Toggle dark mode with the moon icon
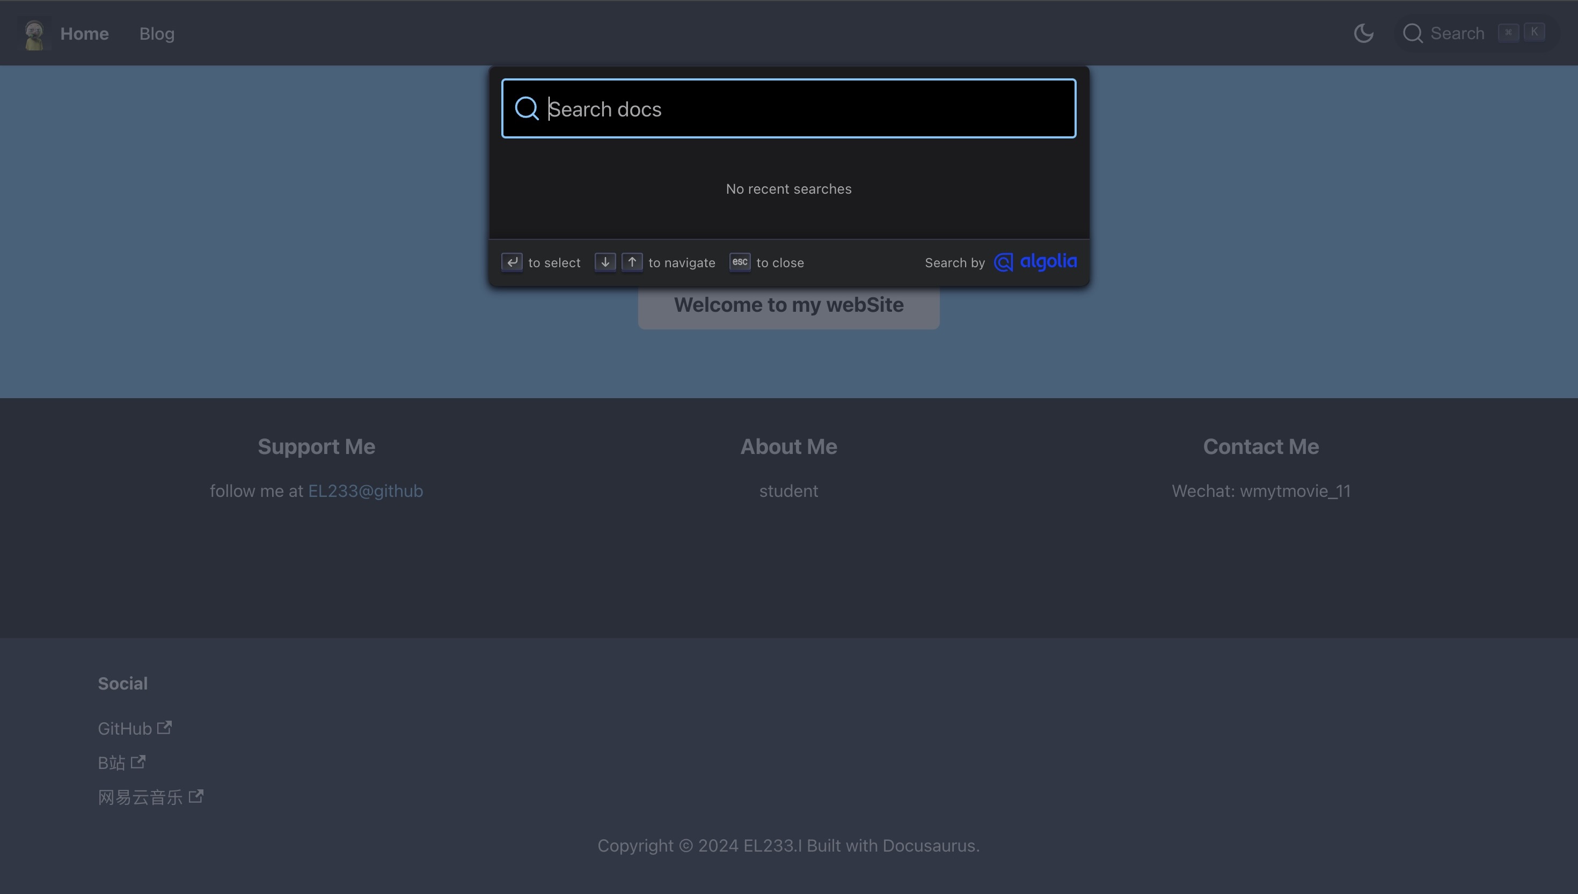The height and width of the screenshot is (894, 1578). (x=1364, y=33)
